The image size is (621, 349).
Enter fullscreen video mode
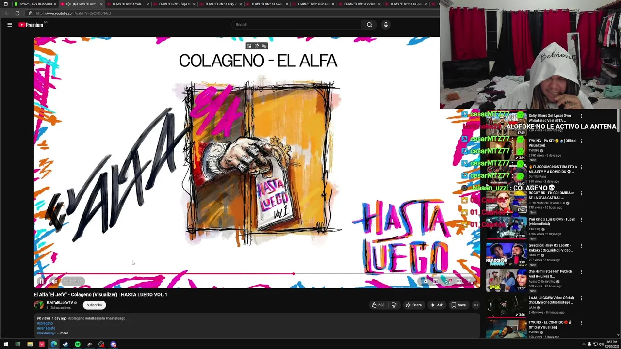point(471,281)
